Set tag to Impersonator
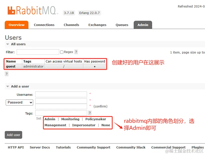The height and width of the screenshot is (155, 205). click(84, 125)
